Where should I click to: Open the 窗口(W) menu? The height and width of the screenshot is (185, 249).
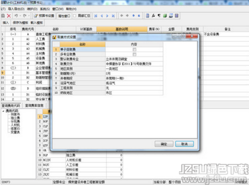pyautogui.click(x=58, y=9)
